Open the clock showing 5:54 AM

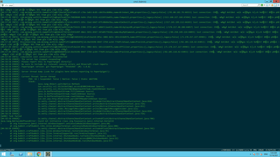(273, 154)
